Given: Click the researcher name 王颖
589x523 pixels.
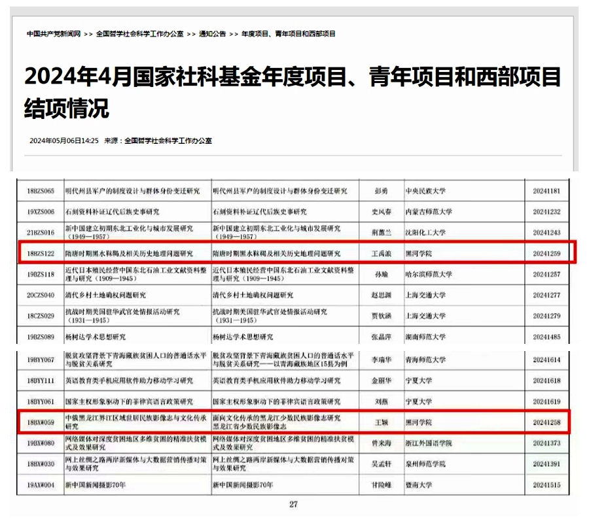Looking at the screenshot, I should click(382, 422).
